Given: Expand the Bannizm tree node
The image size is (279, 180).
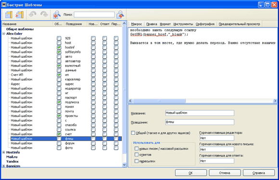Looking at the screenshot, I should pyautogui.click(x=3, y=166).
